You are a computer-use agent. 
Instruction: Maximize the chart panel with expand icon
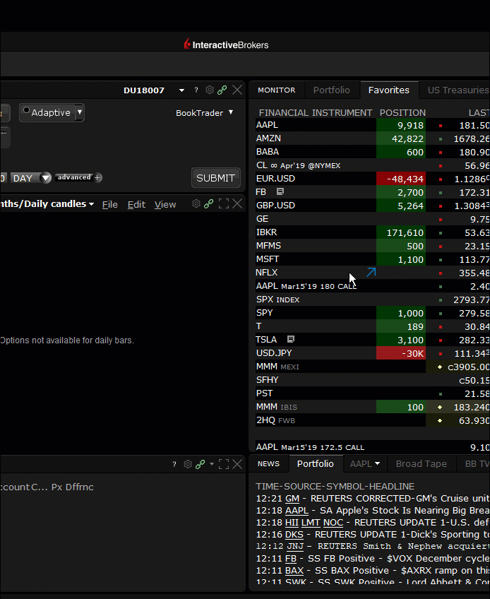[x=224, y=203]
